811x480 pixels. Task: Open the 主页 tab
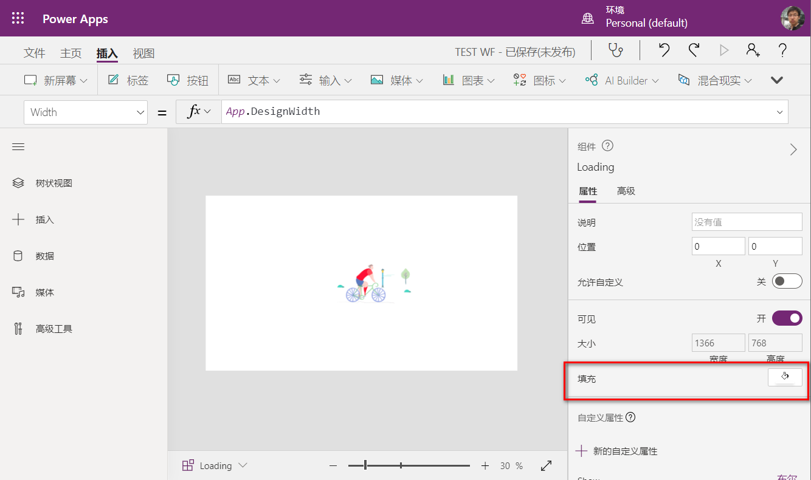click(71, 53)
